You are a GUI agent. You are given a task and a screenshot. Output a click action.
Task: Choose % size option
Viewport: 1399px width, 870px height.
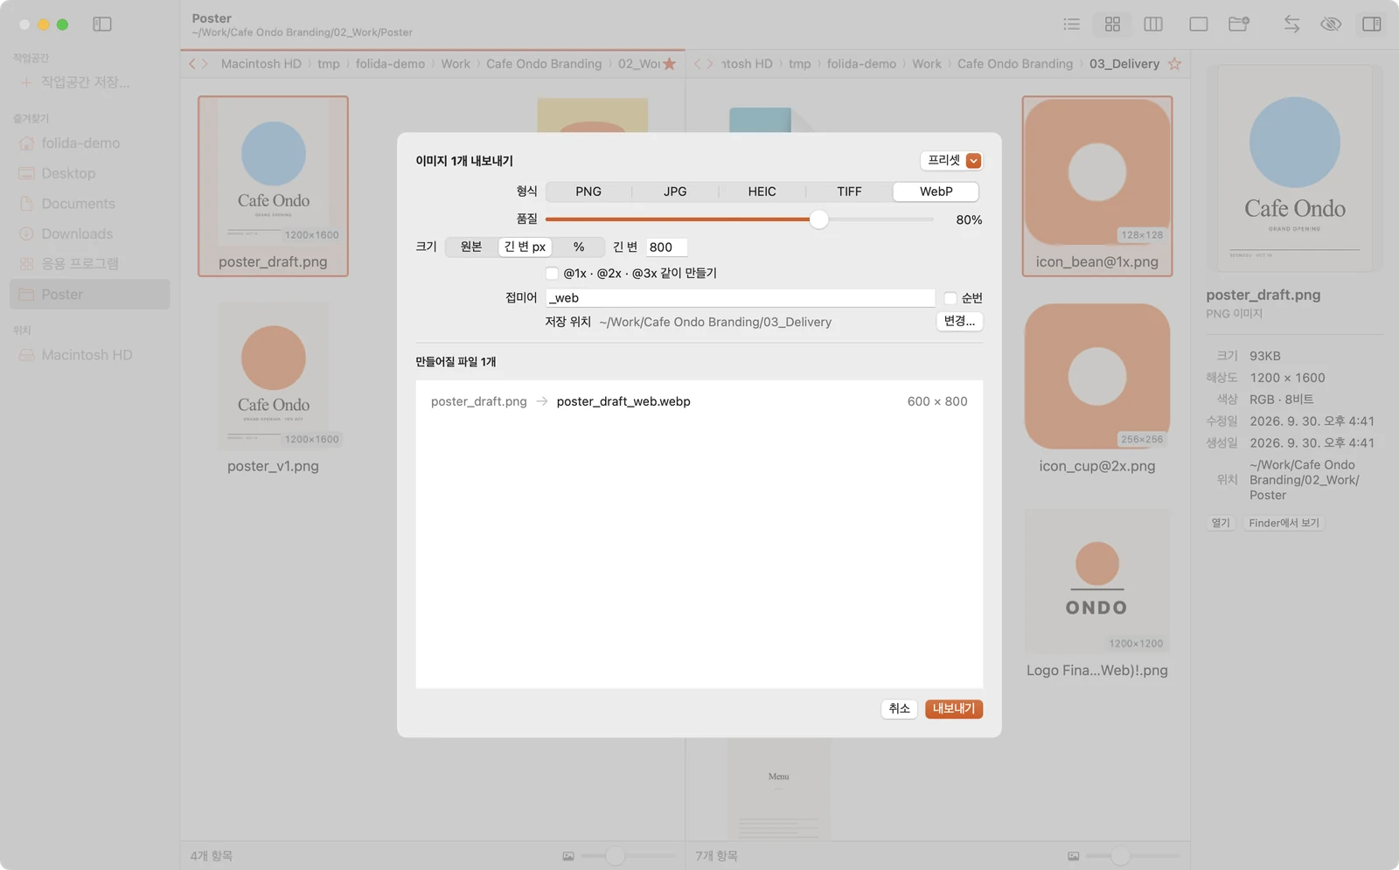pyautogui.click(x=579, y=247)
